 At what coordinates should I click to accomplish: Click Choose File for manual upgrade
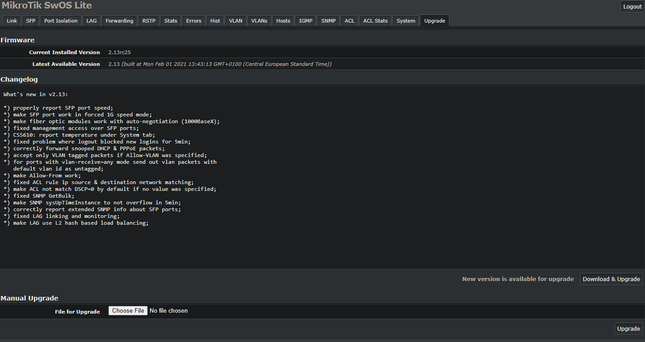(128, 310)
